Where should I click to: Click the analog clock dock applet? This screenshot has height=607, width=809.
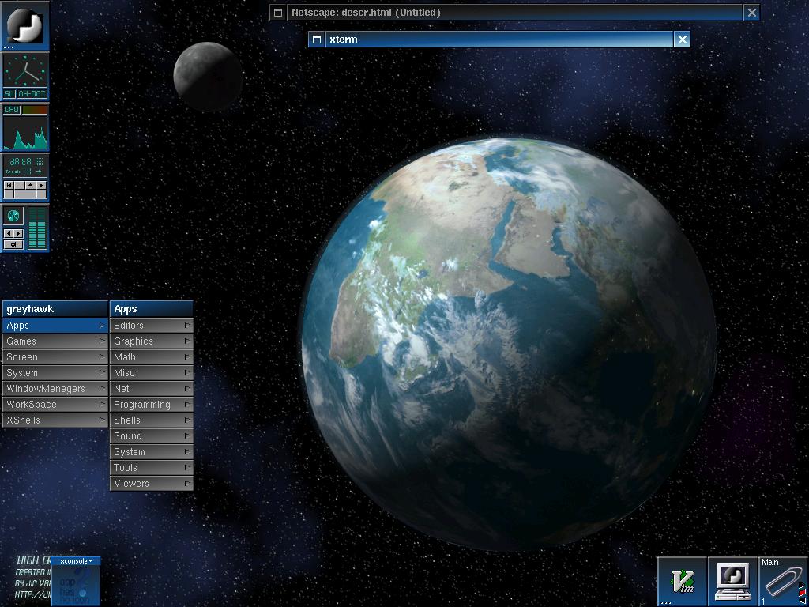pyautogui.click(x=24, y=72)
